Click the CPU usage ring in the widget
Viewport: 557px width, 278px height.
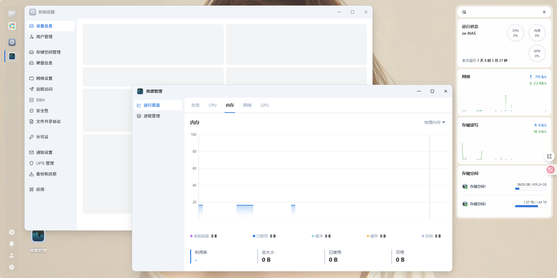[x=516, y=33]
